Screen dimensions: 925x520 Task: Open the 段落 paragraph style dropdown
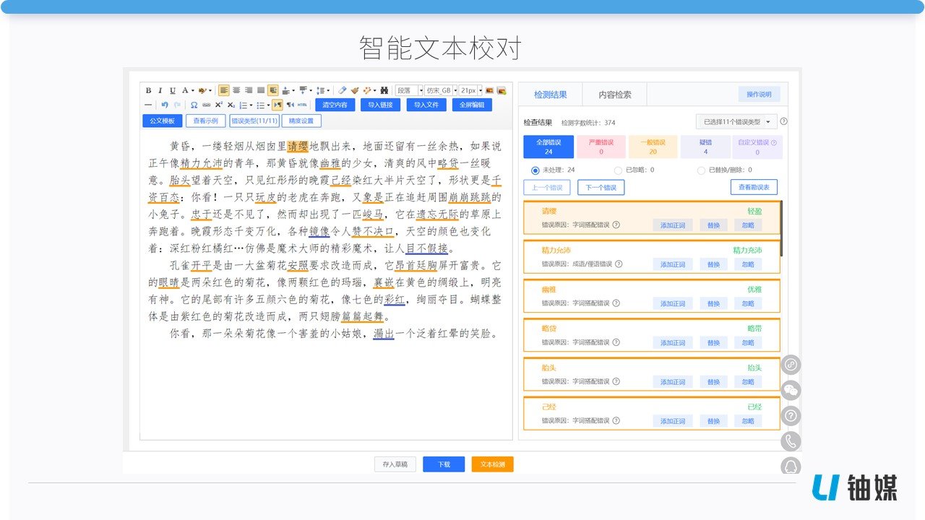pyautogui.click(x=410, y=90)
